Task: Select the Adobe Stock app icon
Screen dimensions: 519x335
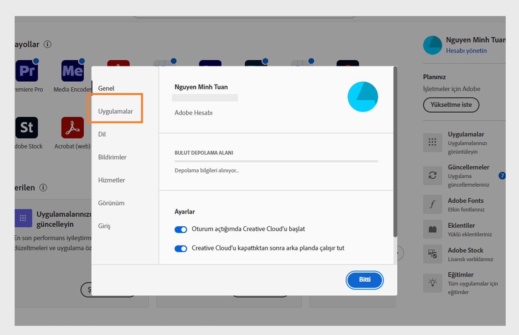Action: pyautogui.click(x=27, y=127)
